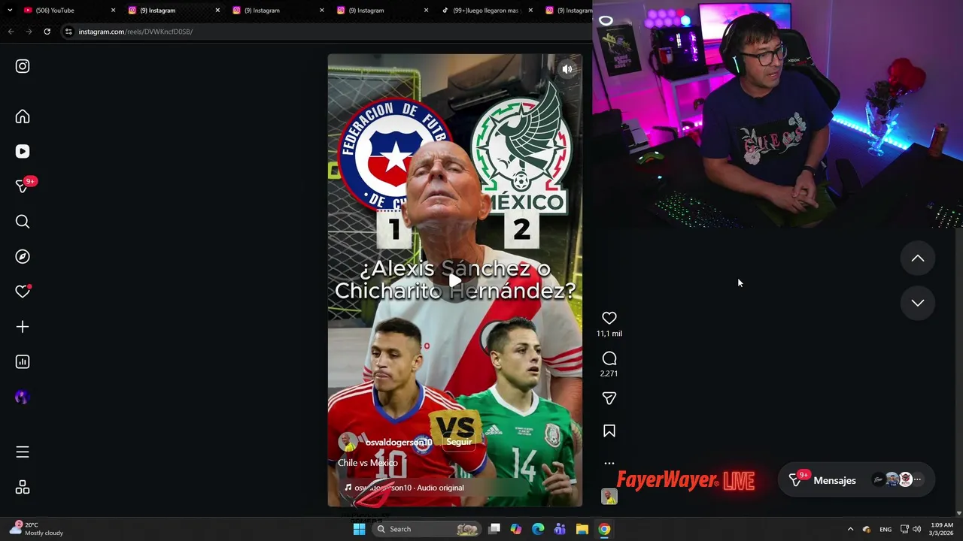This screenshot has width=963, height=541.
Task: Close the YouTube browser tab
Action: 114,11
